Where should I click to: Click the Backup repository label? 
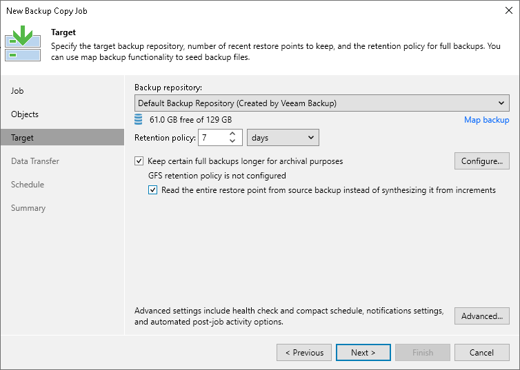coord(168,88)
